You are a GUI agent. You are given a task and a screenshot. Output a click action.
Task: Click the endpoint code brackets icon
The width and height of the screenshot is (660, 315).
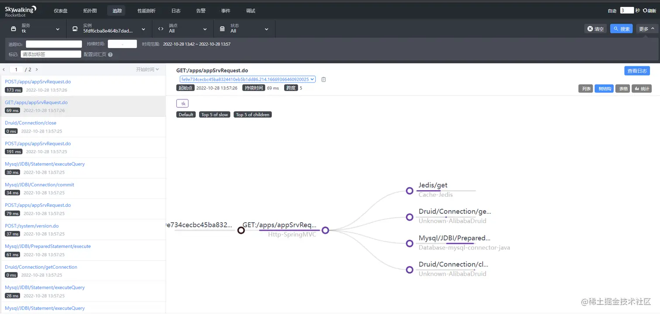(161, 29)
